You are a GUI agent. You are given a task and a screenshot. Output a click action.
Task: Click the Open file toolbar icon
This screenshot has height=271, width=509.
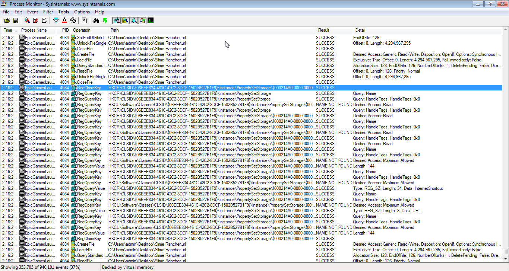7,20
